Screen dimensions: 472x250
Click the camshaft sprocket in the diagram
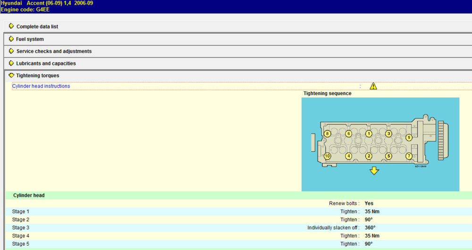click(x=443, y=140)
